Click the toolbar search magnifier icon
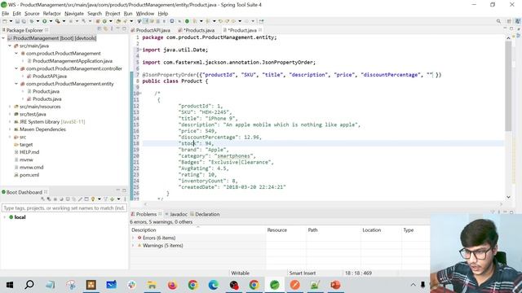This screenshot has height=293, width=522. click(x=498, y=21)
